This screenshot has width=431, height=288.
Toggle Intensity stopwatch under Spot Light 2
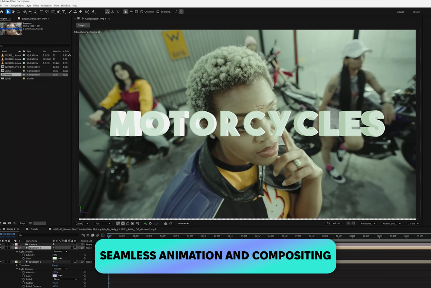pyautogui.click(x=24, y=255)
